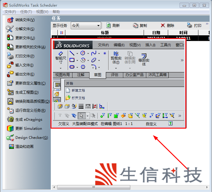
Task: Open the 任务(T) menu
Action: 26,12
